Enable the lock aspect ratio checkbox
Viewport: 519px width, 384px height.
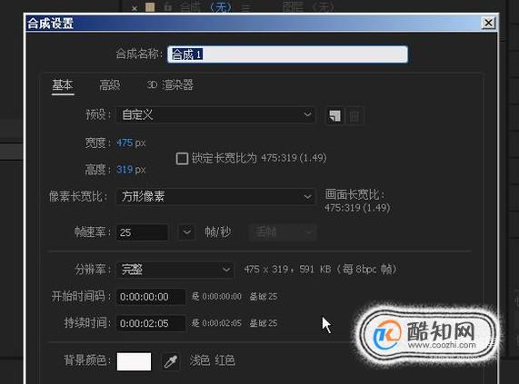pyautogui.click(x=182, y=158)
